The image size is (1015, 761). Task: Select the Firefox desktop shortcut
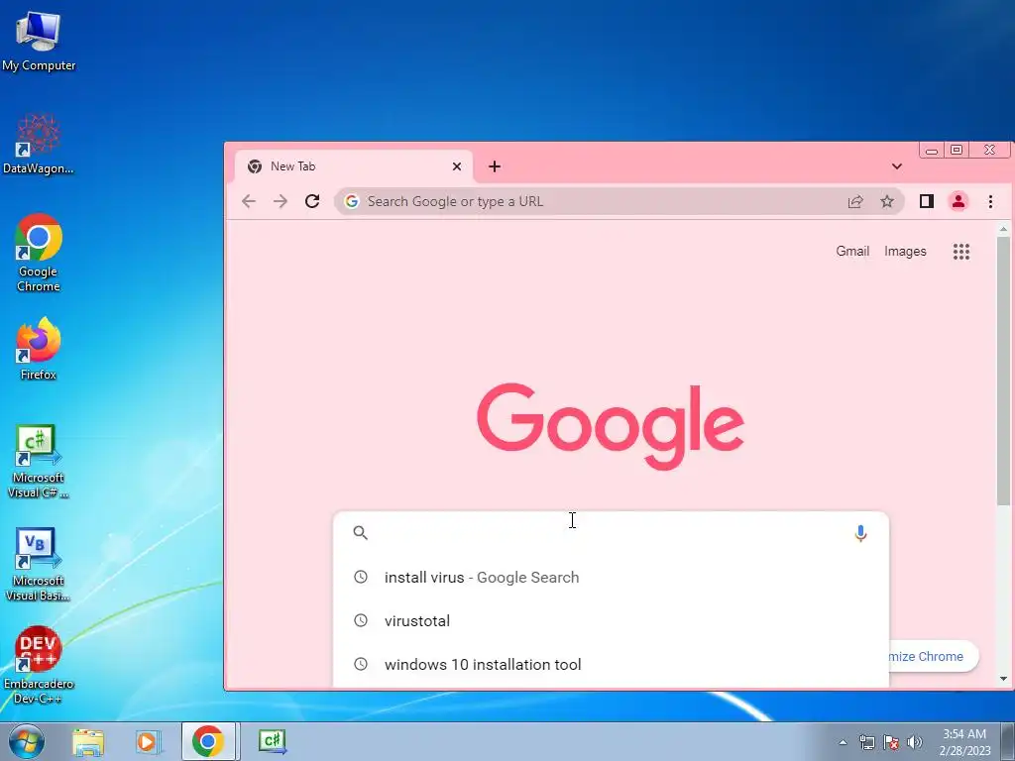click(x=39, y=348)
